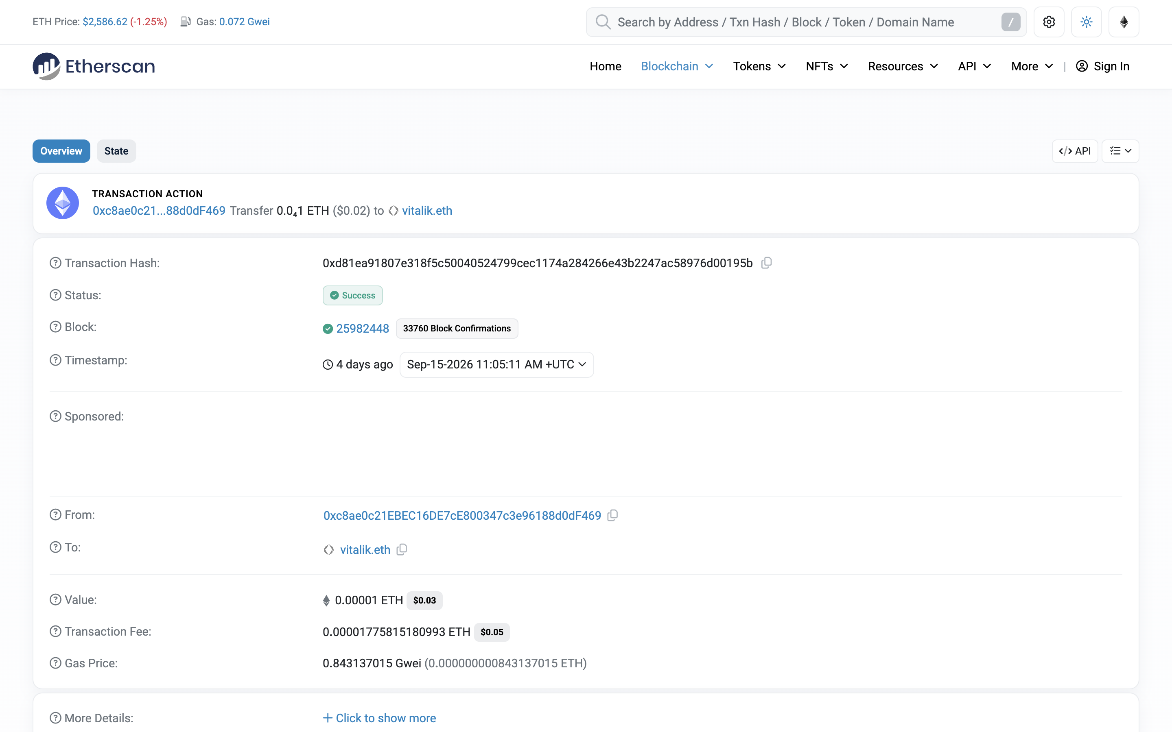
Task: Click the Block help icon
Action: (x=55, y=327)
